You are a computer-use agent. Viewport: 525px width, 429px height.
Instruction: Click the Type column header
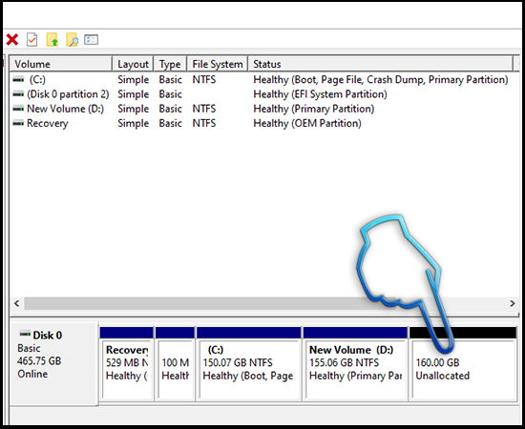(170, 64)
